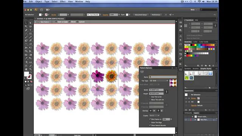
Task: Collapse Pattern Editing layer triangle
Action: [192, 117]
